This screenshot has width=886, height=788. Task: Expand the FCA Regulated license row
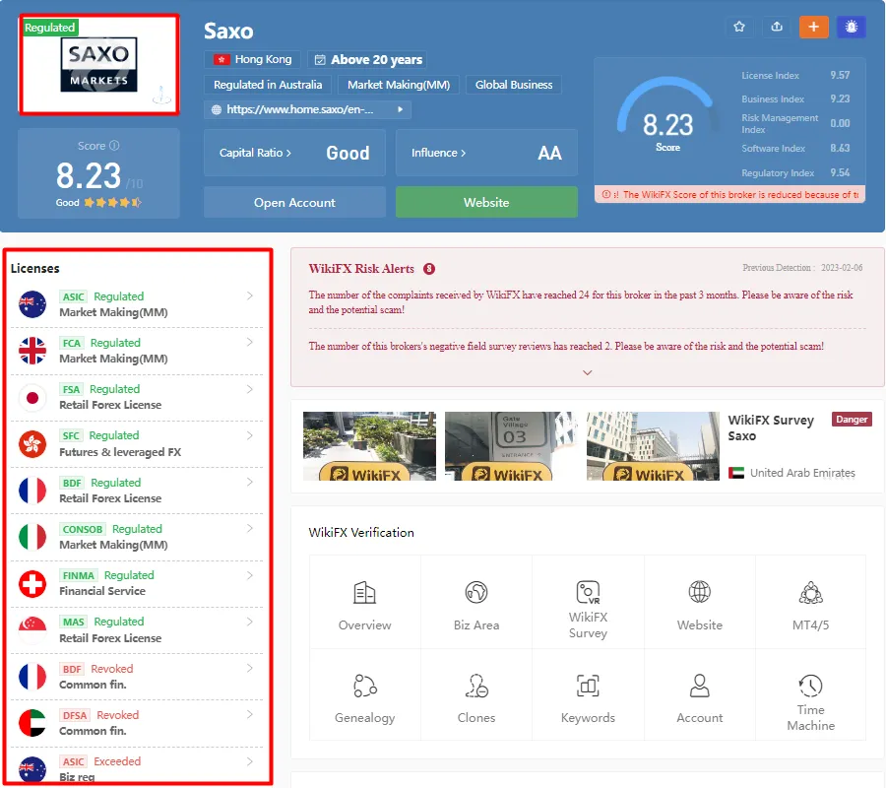pos(250,342)
